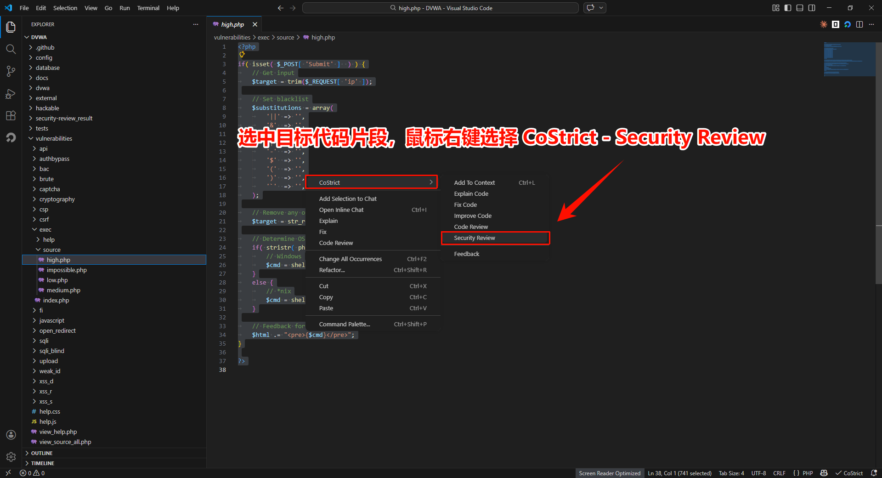Toggle the bottom panel layout button

[x=800, y=8]
